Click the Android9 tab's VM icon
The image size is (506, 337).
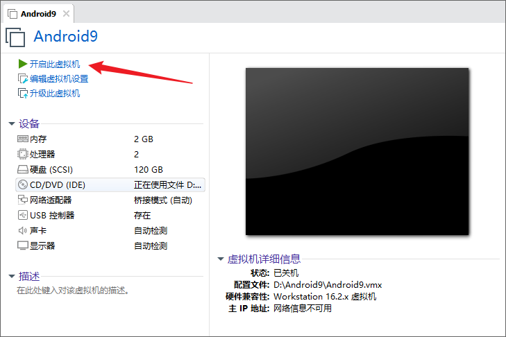click(x=12, y=14)
